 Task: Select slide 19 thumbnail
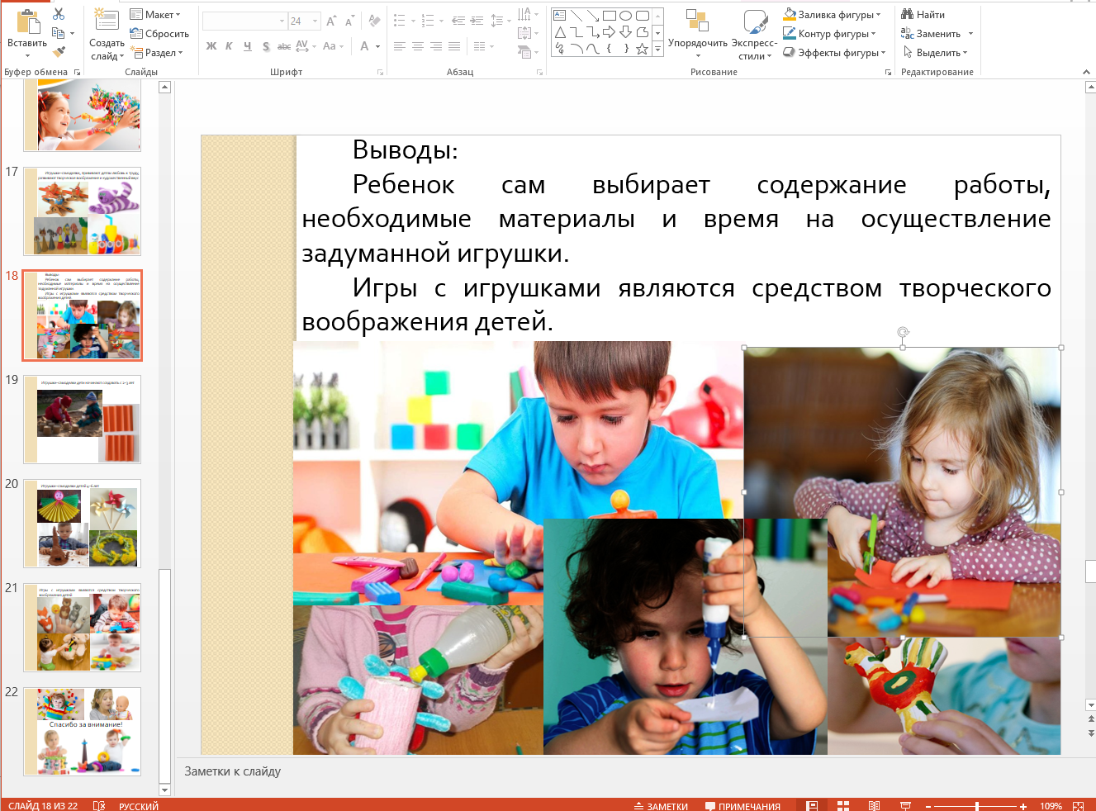click(x=82, y=419)
